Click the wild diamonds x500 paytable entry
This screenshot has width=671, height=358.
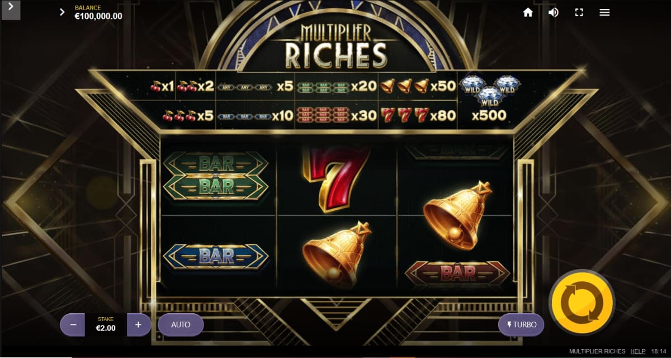click(x=490, y=101)
